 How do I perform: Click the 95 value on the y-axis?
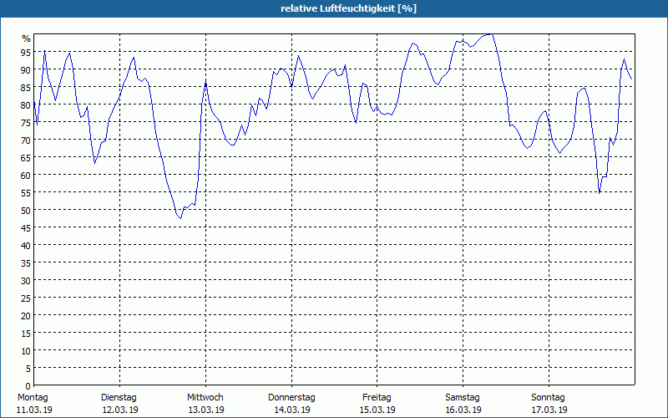click(26, 53)
